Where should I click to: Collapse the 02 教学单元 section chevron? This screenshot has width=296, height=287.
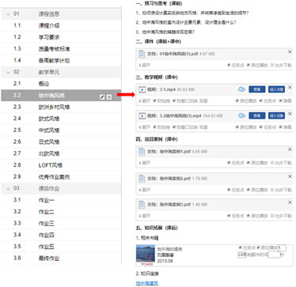pyautogui.click(x=8, y=72)
